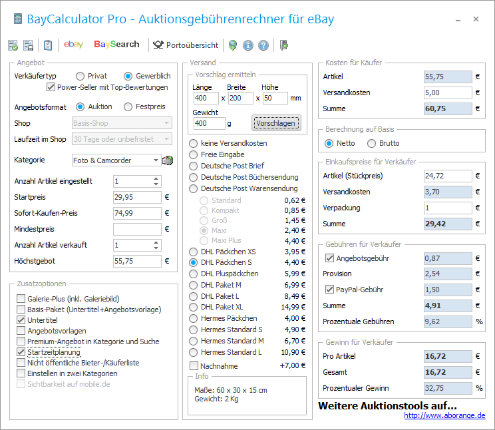Click the category selection icon beside Kategorie
495x430 pixels.
168,160
